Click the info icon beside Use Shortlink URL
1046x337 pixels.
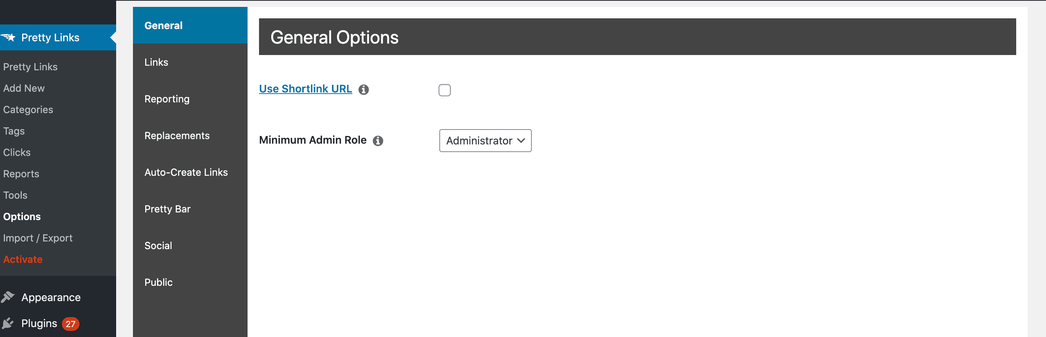(x=363, y=89)
